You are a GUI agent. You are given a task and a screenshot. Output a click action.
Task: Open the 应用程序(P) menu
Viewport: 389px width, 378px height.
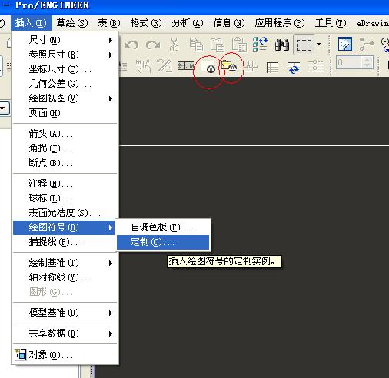point(280,23)
